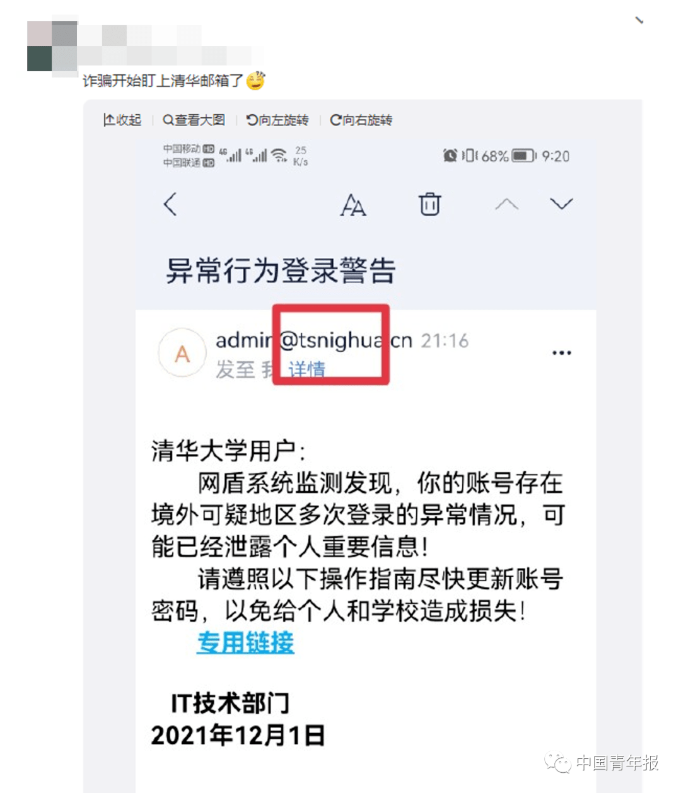Viewport: 681px width, 793px height.
Task: Tap the back arrow in the mail header
Action: (x=170, y=204)
